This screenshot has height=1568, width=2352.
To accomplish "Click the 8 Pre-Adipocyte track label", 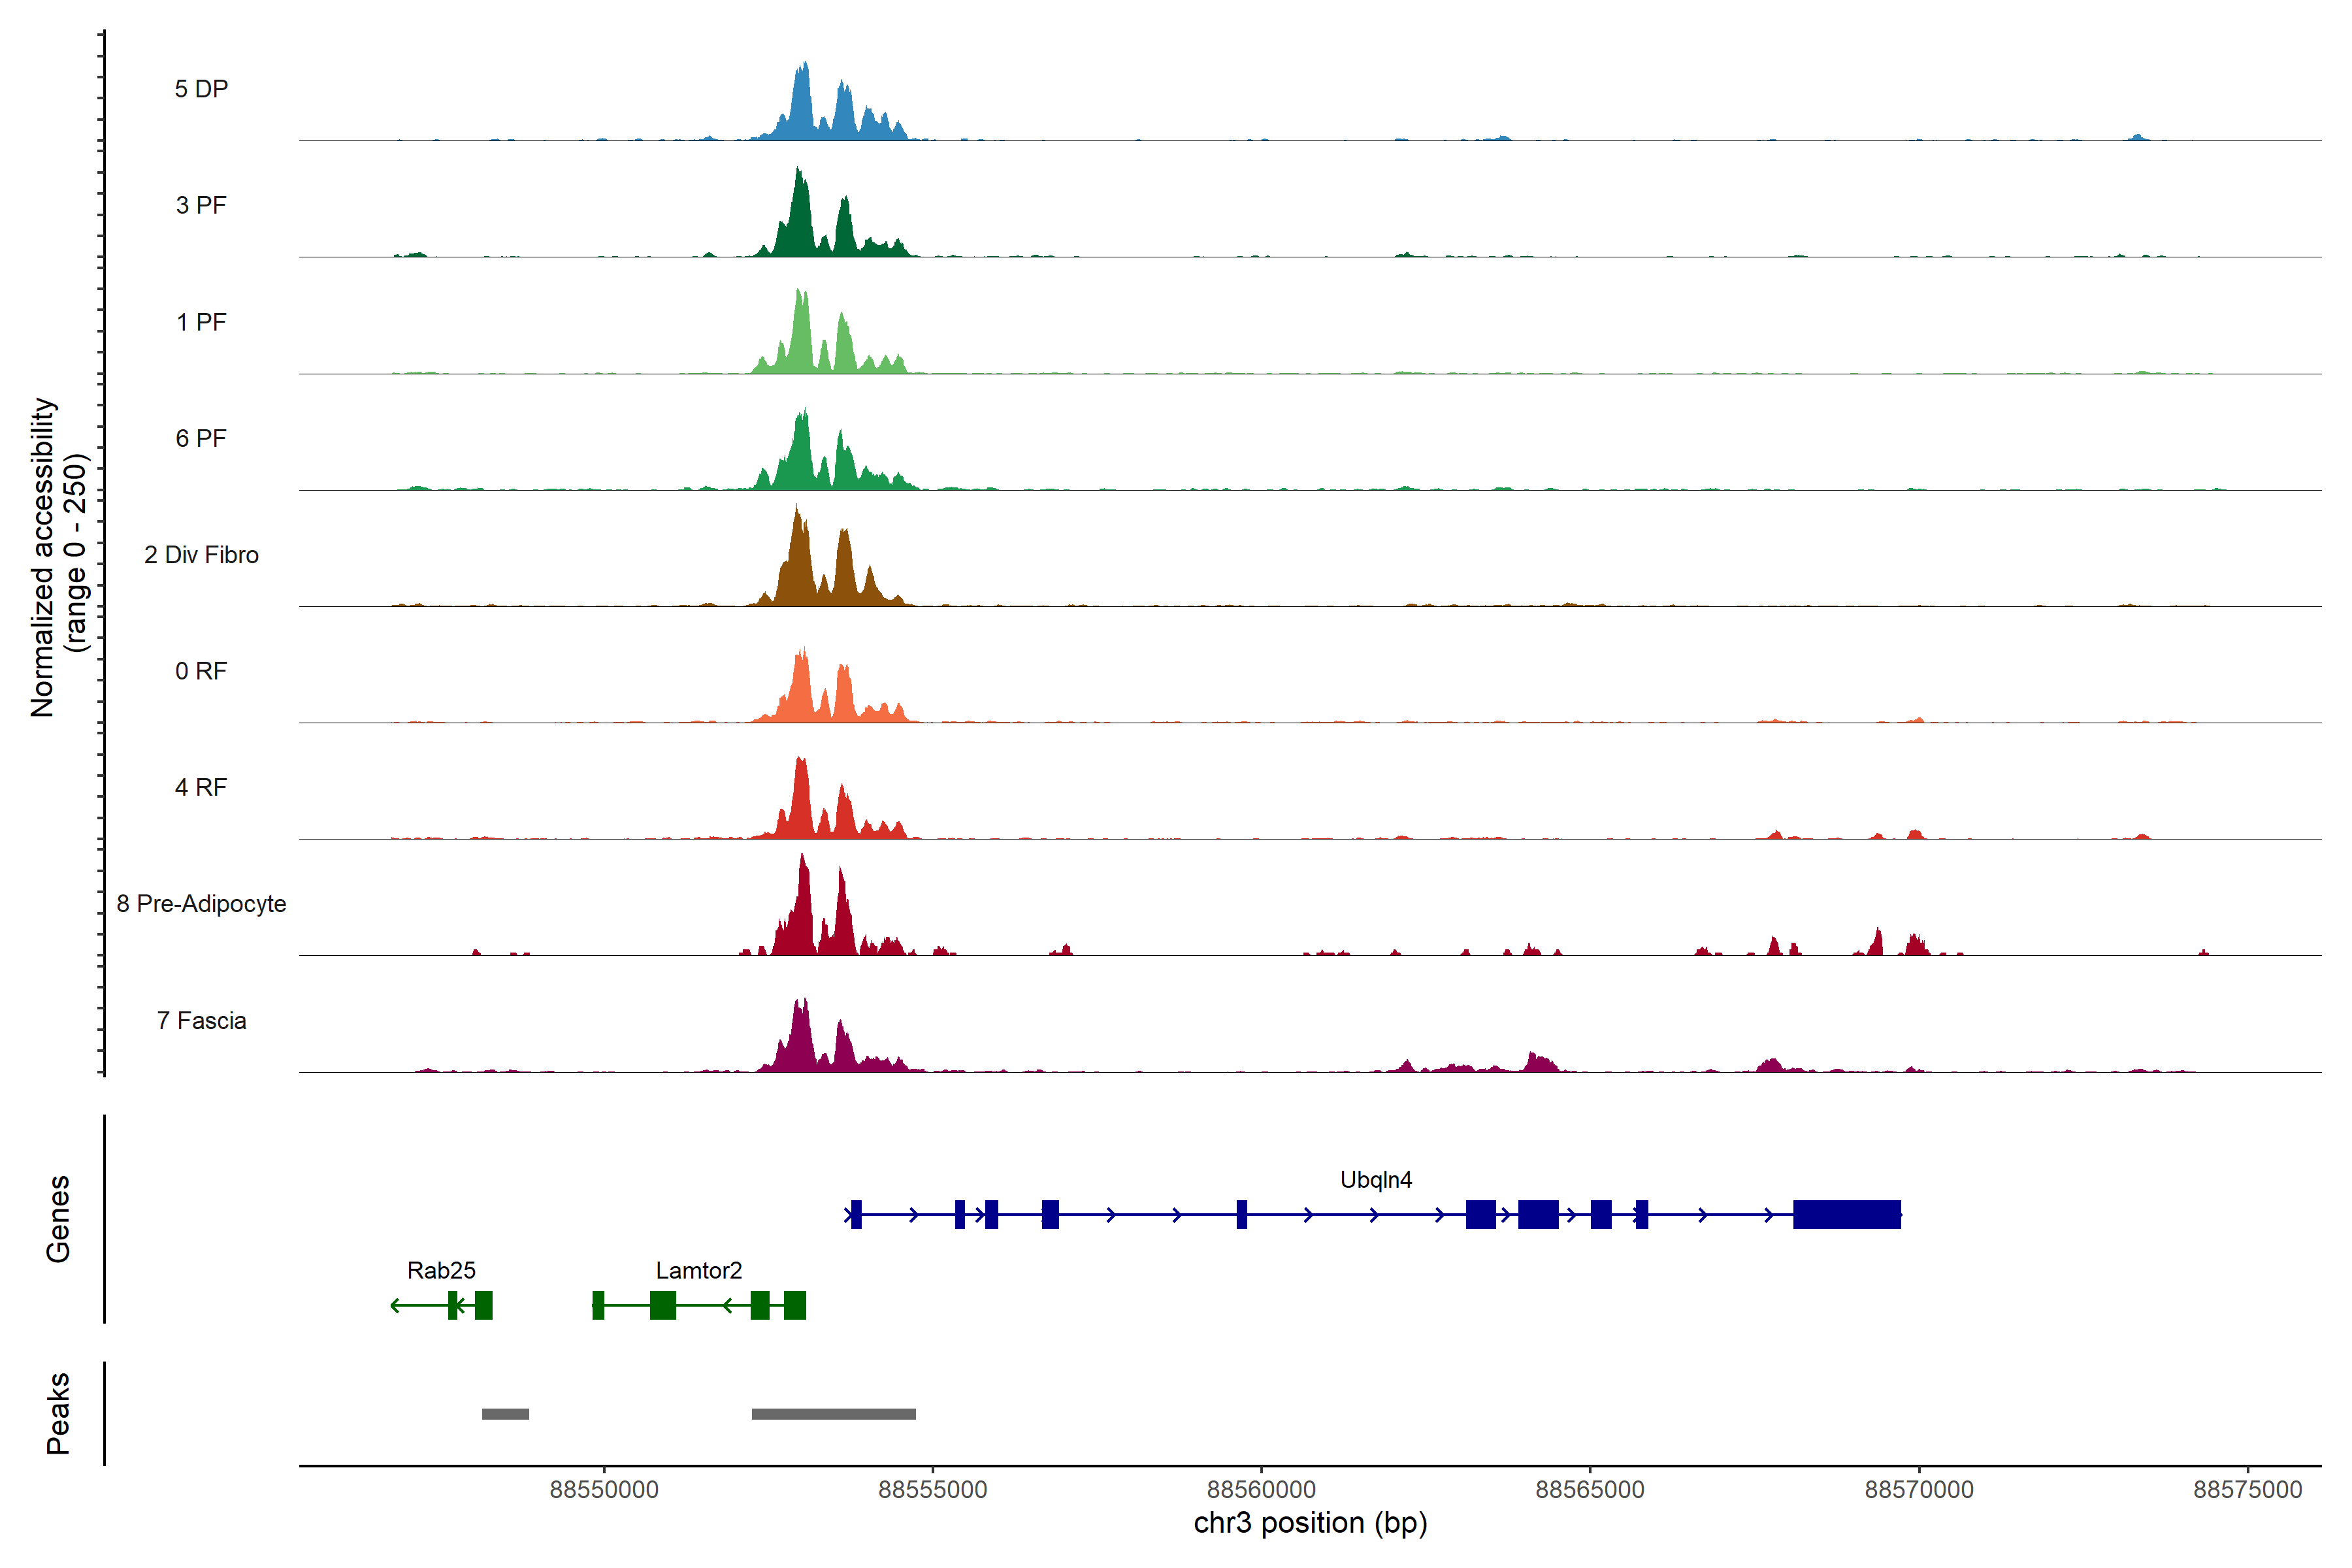I will click(x=201, y=904).
